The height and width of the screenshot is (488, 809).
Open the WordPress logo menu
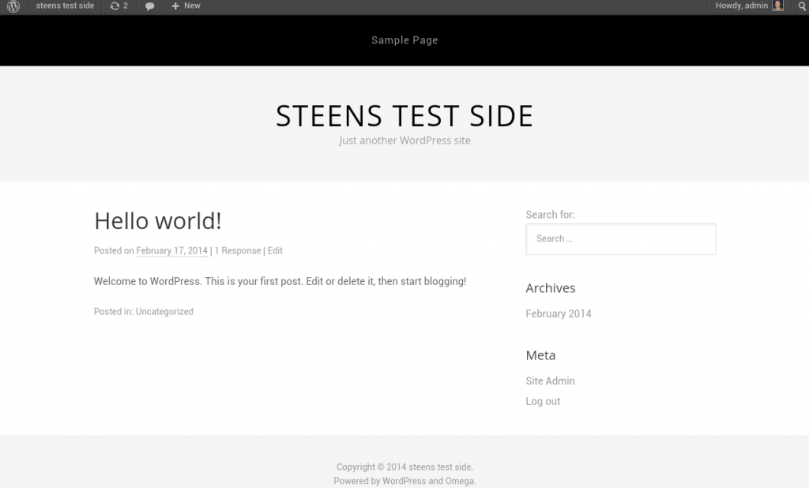tap(13, 6)
